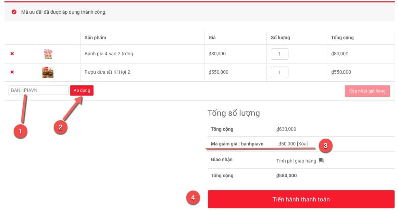The width and height of the screenshot is (398, 211).
Task: Open the Bánh pía 4 sao 2 trứng product link
Action: pos(109,54)
